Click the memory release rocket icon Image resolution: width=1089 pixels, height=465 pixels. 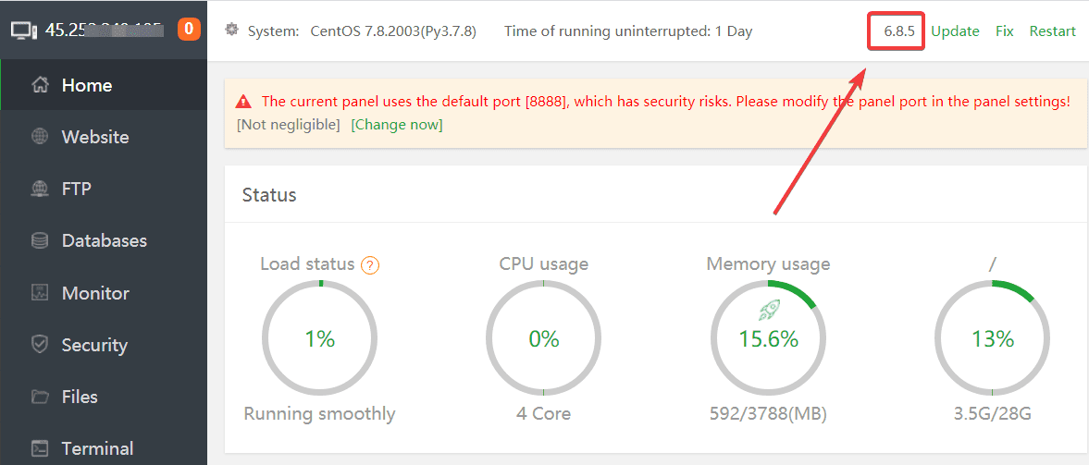(x=769, y=311)
